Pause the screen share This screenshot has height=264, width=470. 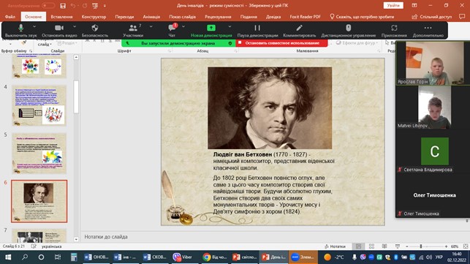tap(257, 31)
